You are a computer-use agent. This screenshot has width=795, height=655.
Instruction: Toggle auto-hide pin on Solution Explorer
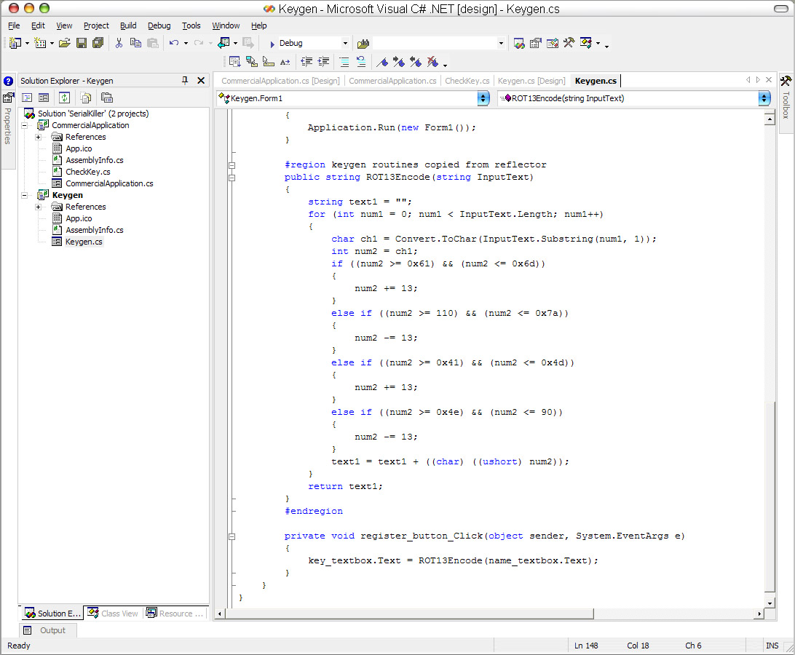185,81
